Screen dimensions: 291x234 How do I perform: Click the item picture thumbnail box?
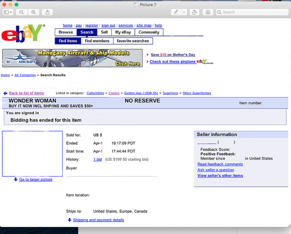point(32,154)
